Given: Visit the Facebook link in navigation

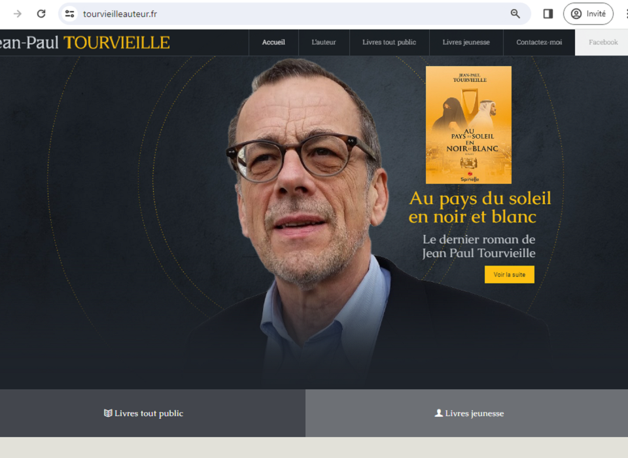Looking at the screenshot, I should coord(602,42).
